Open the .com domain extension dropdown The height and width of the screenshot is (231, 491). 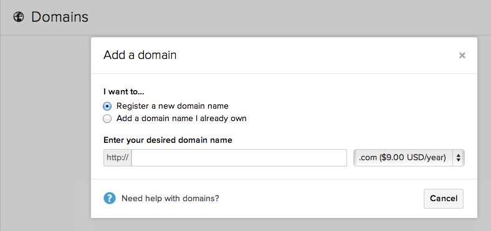(409, 158)
